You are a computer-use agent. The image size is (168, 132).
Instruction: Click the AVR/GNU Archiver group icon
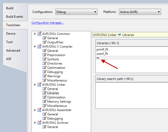coord(39,123)
